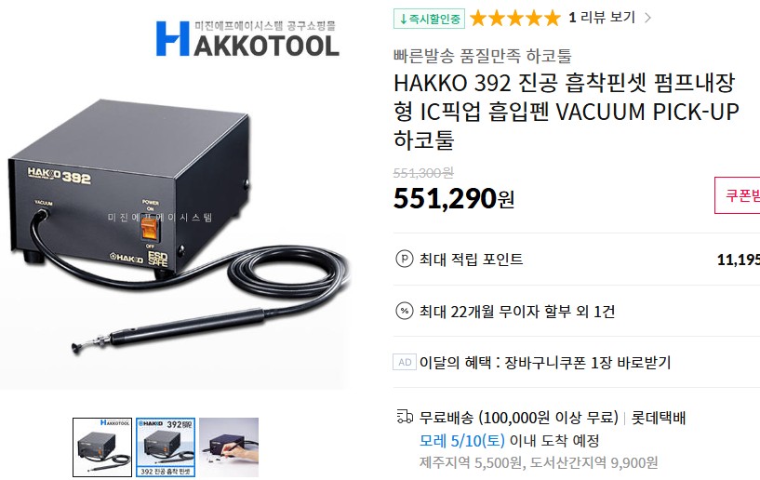Image resolution: width=760 pixels, height=480 pixels.
Task: Click the 빠른발송 품질만족 하코툴 seller link
Action: 482,55
